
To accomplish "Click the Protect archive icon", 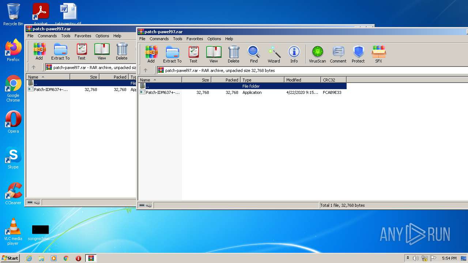I will coord(358,54).
